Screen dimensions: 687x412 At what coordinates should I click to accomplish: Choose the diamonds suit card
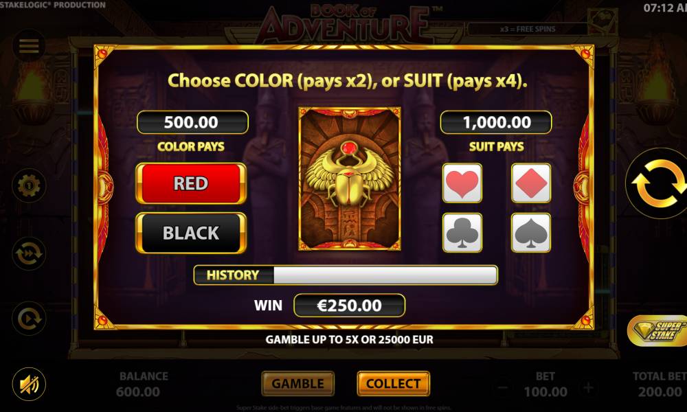(531, 183)
